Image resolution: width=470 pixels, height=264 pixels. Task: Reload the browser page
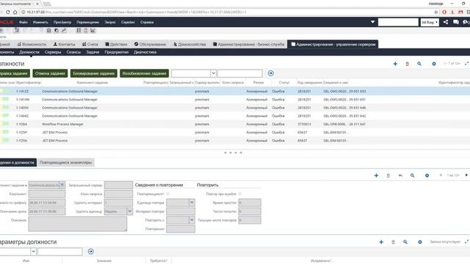8,12
